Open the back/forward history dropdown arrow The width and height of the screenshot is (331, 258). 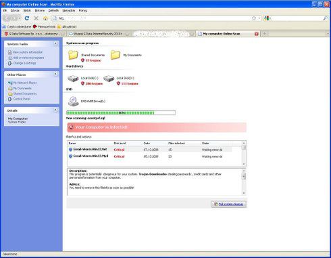[20, 18]
